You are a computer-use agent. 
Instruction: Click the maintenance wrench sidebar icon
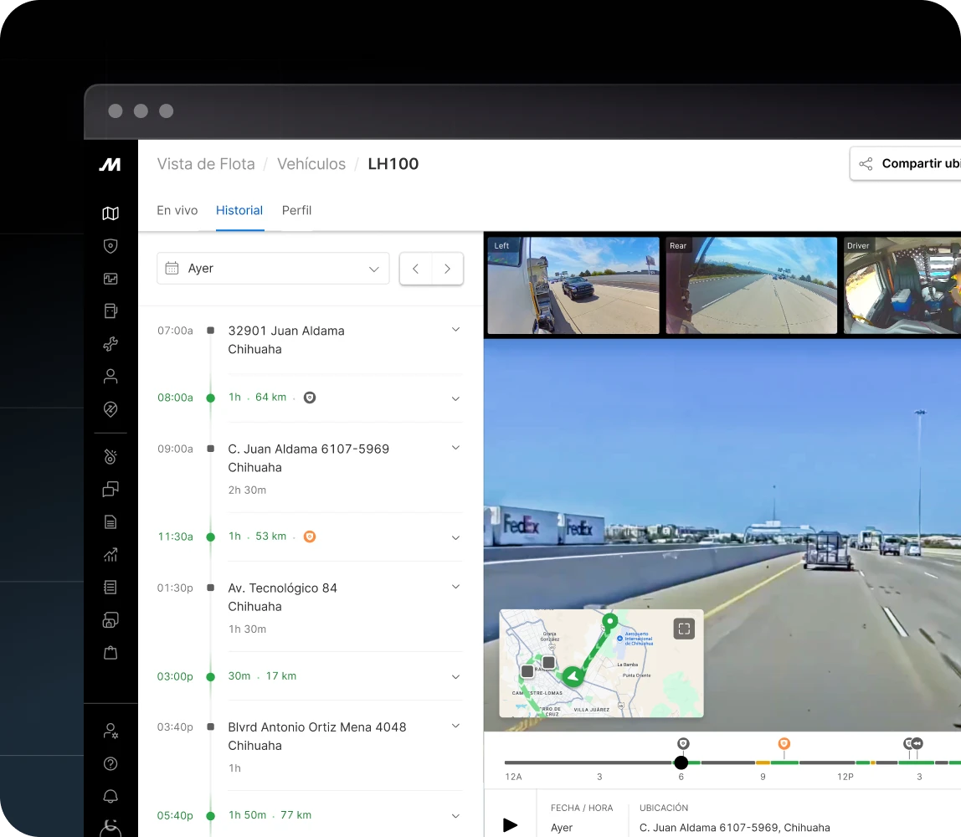click(x=110, y=344)
